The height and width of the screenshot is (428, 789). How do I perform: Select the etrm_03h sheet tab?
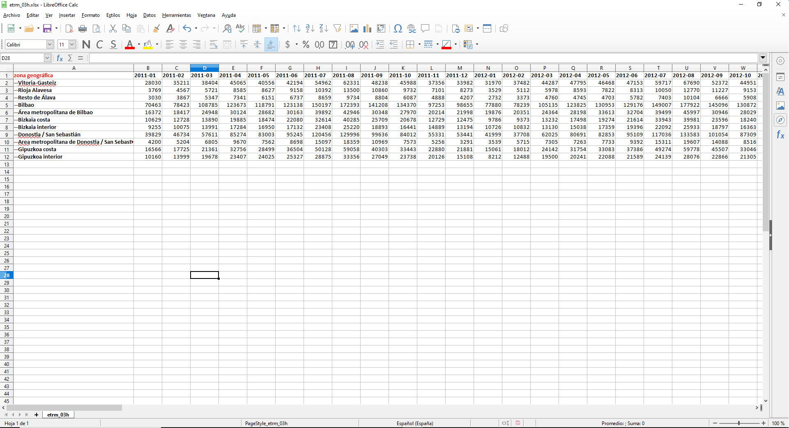pos(58,415)
